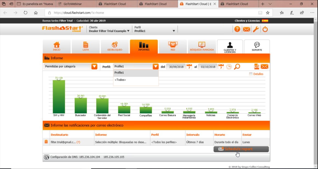
Task: Add page to favorites star icon
Action: pyautogui.click(x=268, y=13)
